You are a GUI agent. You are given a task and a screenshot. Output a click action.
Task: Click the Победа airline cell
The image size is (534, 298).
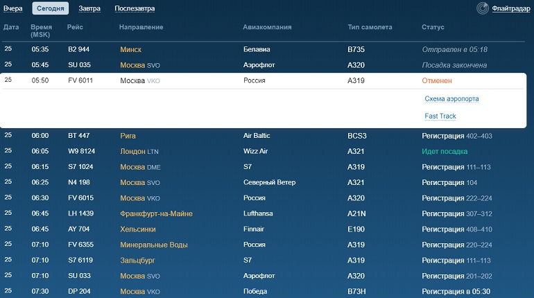(255, 291)
